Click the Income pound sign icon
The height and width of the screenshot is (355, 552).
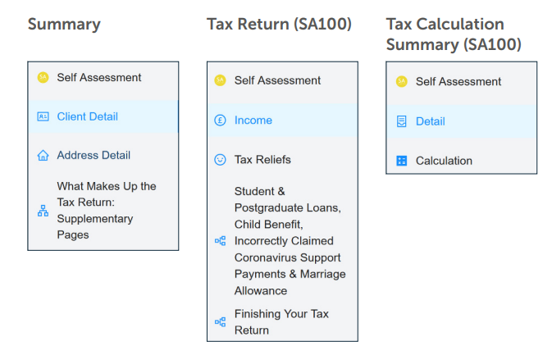coord(220,121)
